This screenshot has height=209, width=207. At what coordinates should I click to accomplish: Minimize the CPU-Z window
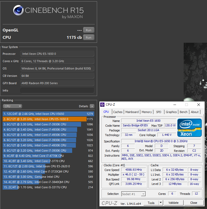175,105
